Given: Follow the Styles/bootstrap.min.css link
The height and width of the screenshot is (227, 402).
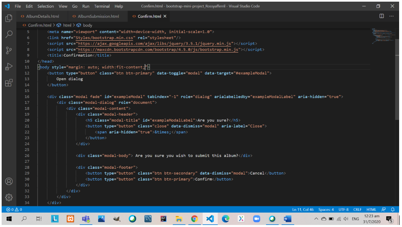Looking at the screenshot, I should (x=104, y=37).
